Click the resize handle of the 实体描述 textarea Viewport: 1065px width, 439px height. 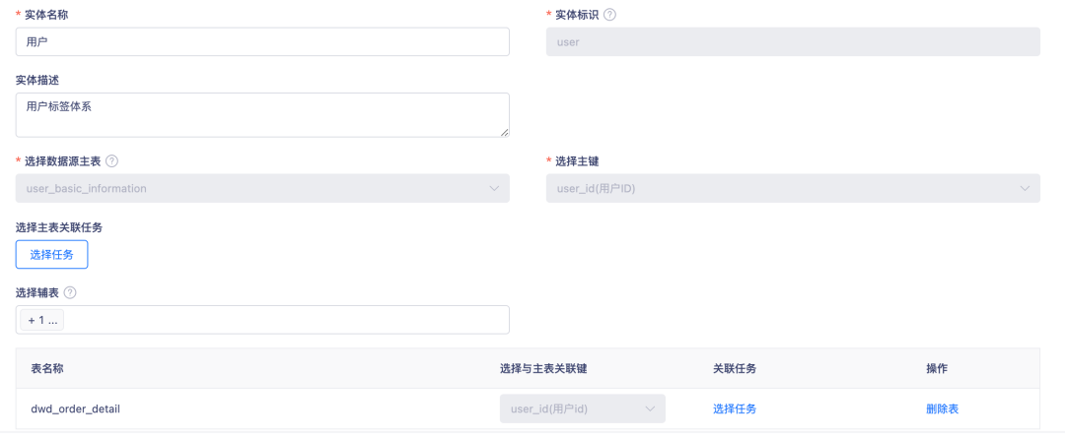point(504,132)
